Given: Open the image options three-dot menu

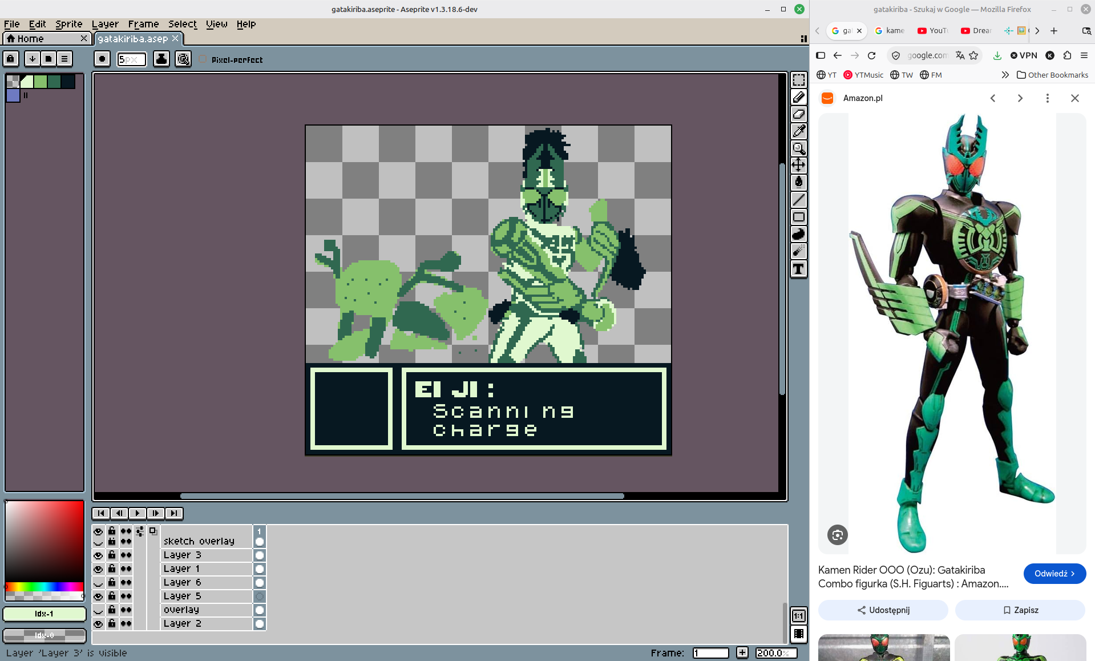Looking at the screenshot, I should click(x=1047, y=98).
